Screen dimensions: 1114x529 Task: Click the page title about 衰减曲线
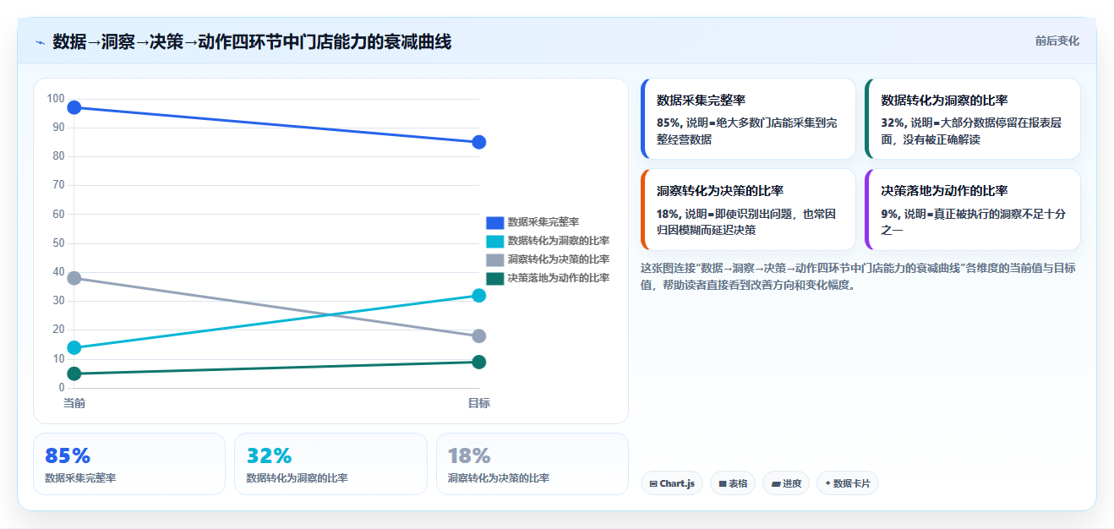click(x=252, y=41)
